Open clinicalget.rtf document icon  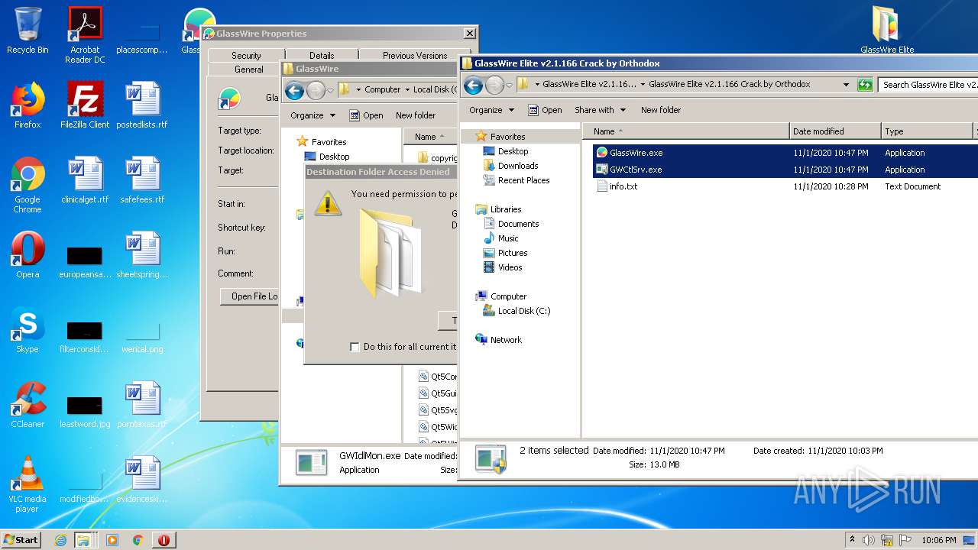(x=85, y=180)
